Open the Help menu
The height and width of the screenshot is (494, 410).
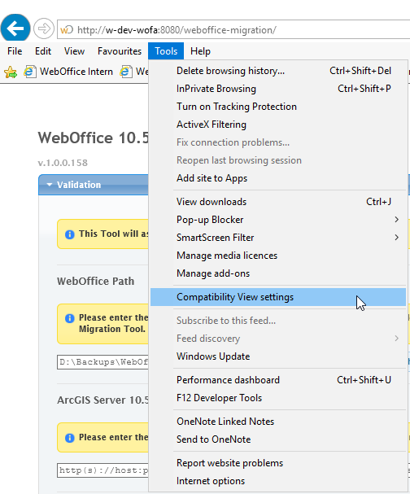point(200,51)
